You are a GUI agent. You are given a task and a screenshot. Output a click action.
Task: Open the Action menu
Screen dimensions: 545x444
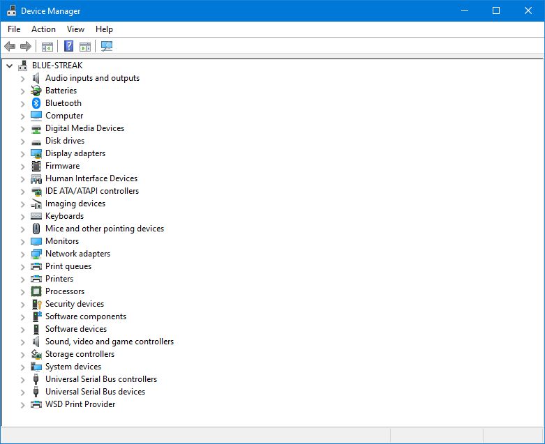[x=43, y=29]
